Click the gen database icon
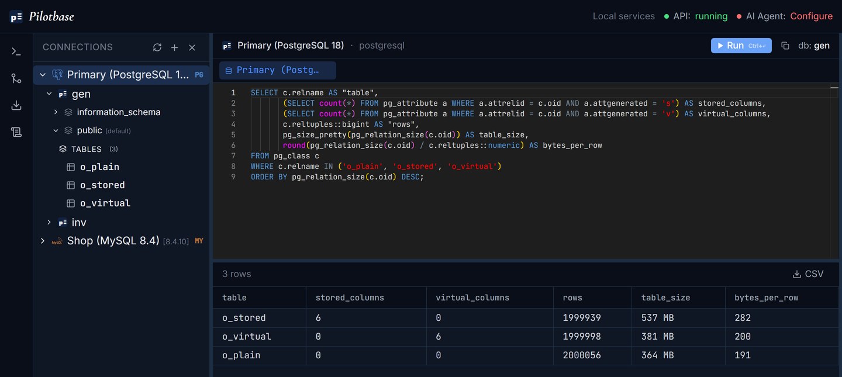 click(x=63, y=94)
